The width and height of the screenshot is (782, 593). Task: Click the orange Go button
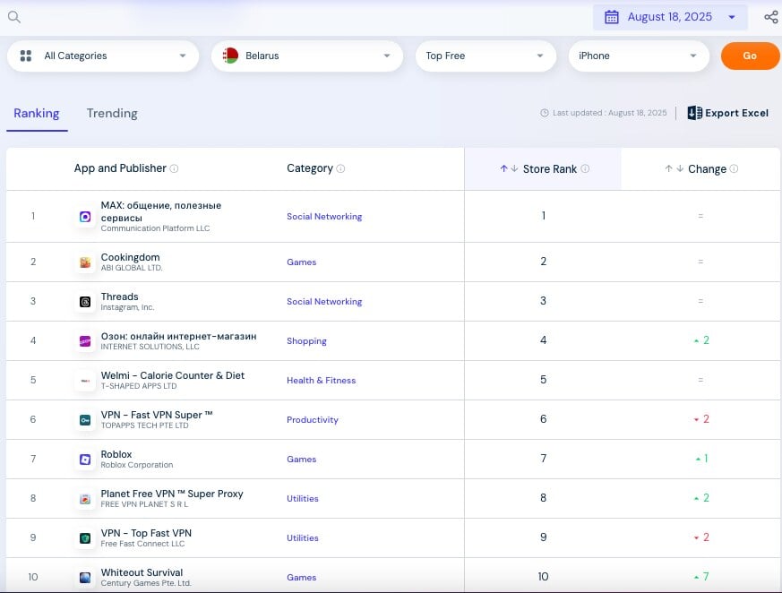750,56
